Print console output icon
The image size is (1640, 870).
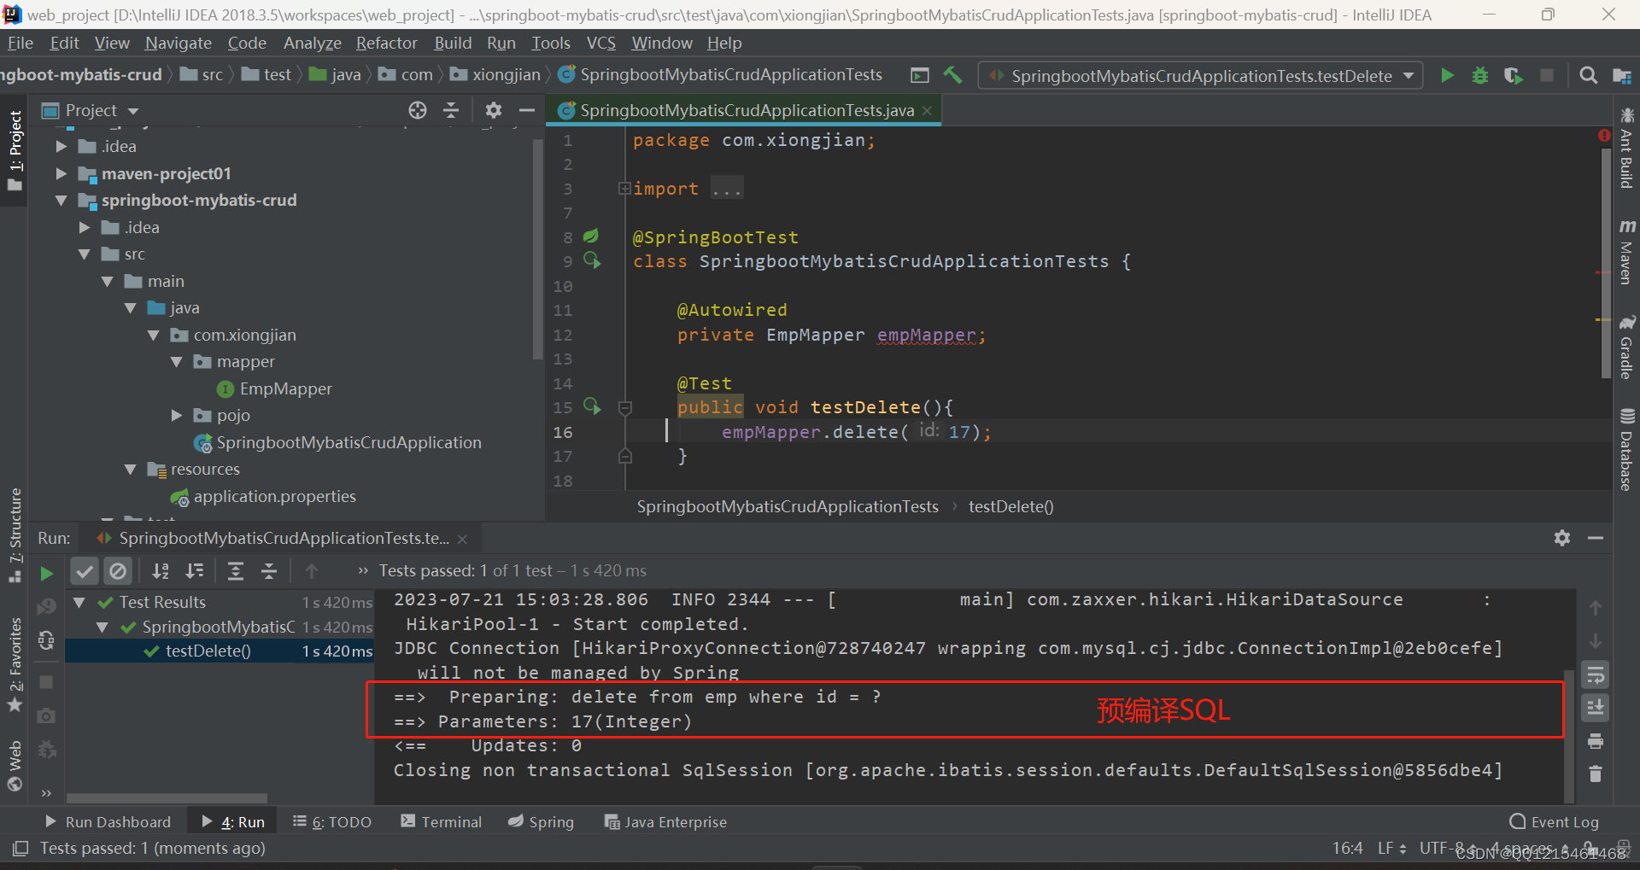1596,741
